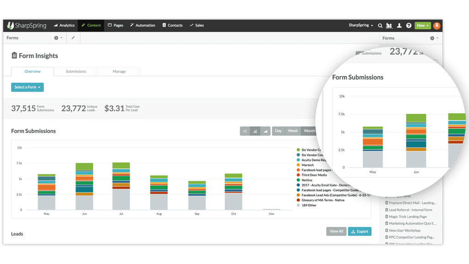The height and width of the screenshot is (264, 469).
Task: Click form icon beside New User Workshop
Action: 387,231
